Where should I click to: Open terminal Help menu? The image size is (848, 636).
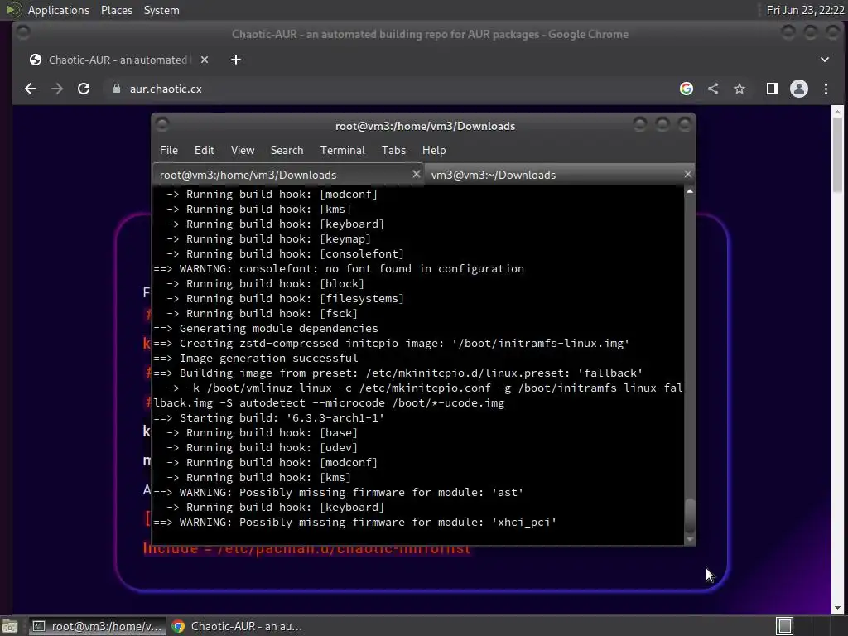click(434, 150)
